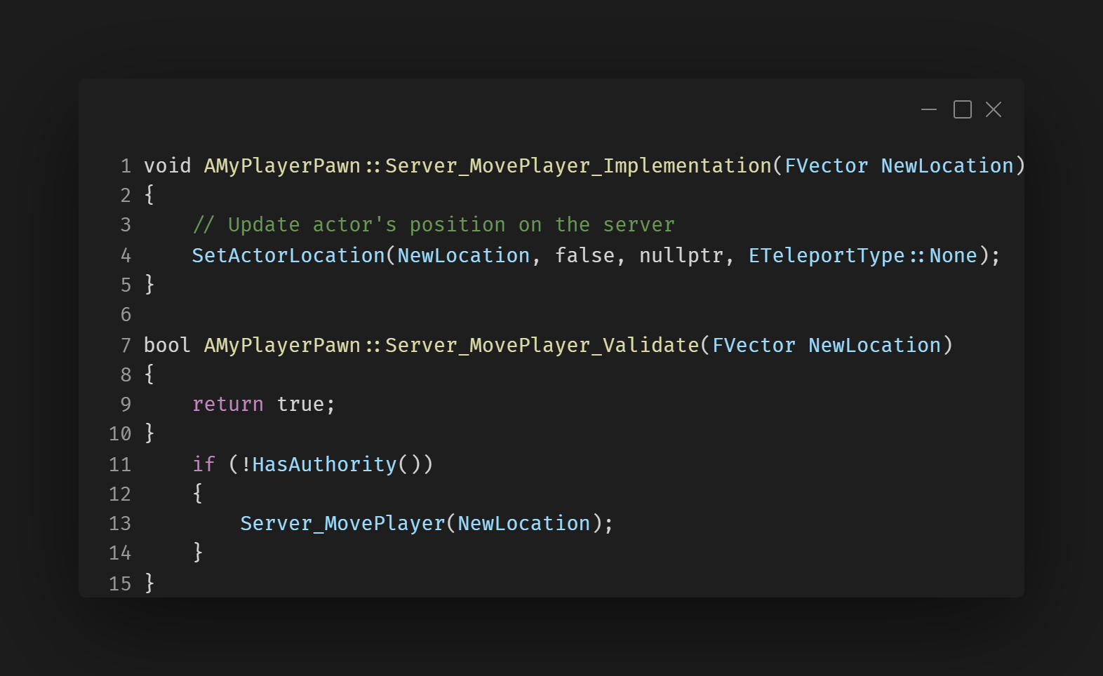This screenshot has height=676, width=1103.
Task: Select line number 4 in the gutter
Action: (x=126, y=256)
